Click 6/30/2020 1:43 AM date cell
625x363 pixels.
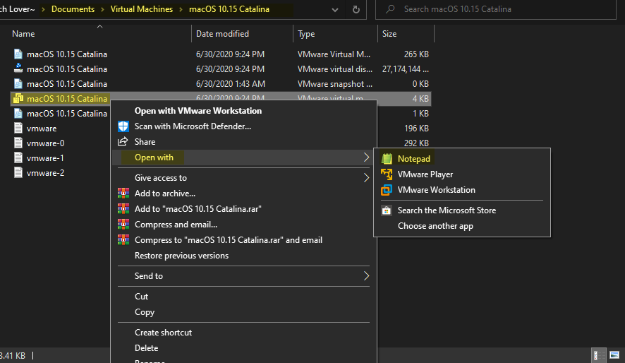click(231, 84)
